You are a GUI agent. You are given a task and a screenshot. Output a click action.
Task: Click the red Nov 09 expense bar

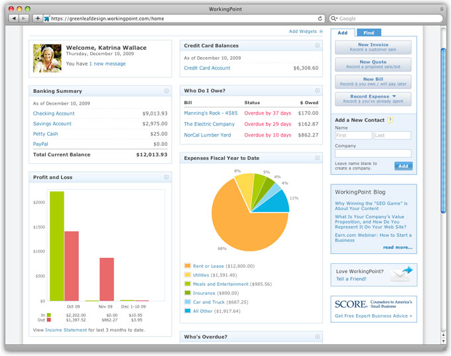point(107,279)
